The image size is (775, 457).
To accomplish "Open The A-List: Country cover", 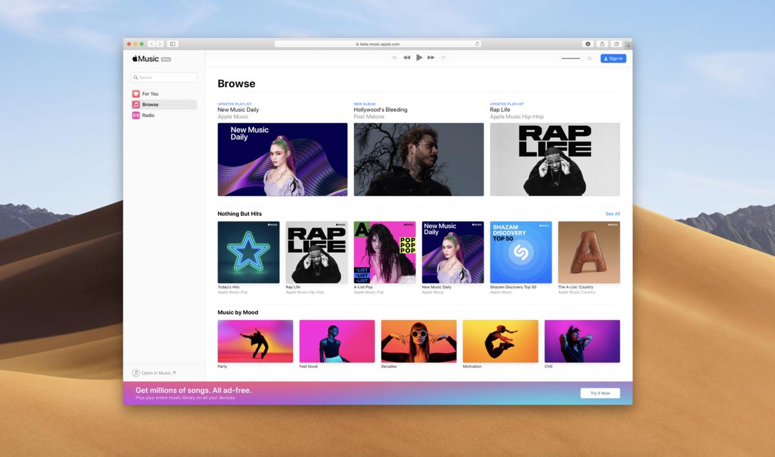I will click(589, 252).
